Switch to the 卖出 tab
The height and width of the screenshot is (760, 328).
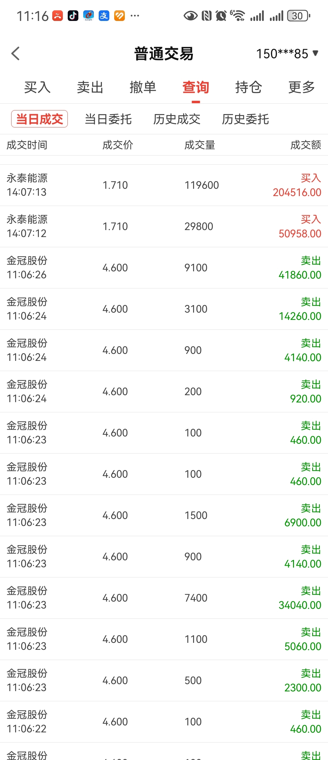(x=90, y=87)
